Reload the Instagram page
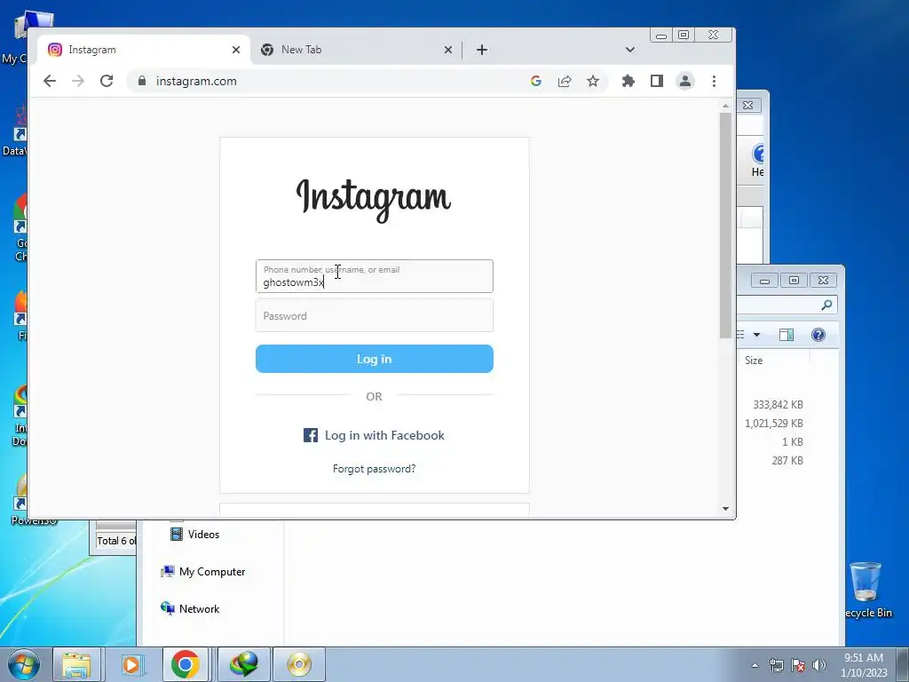 click(107, 81)
